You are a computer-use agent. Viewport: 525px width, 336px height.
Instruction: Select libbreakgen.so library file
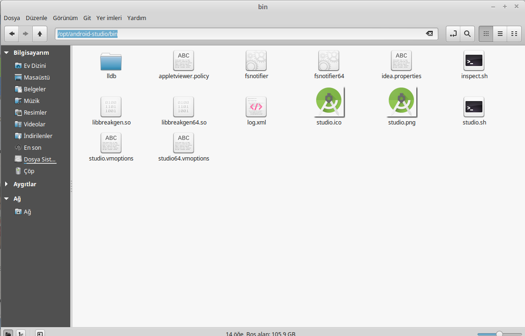[x=111, y=111]
